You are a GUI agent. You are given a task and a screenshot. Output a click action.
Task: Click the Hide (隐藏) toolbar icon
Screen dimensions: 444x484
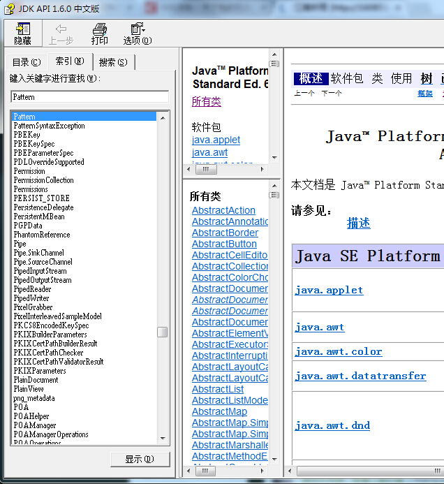click(23, 34)
